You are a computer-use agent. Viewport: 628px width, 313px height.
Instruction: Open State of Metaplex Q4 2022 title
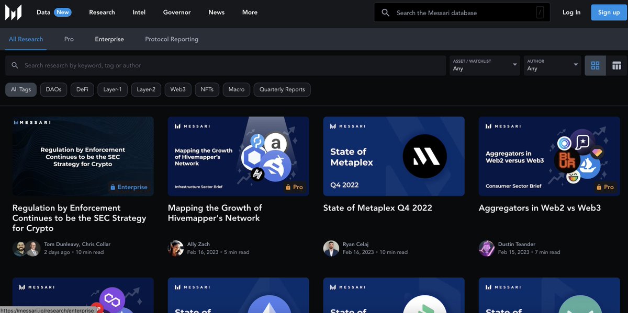click(x=378, y=208)
